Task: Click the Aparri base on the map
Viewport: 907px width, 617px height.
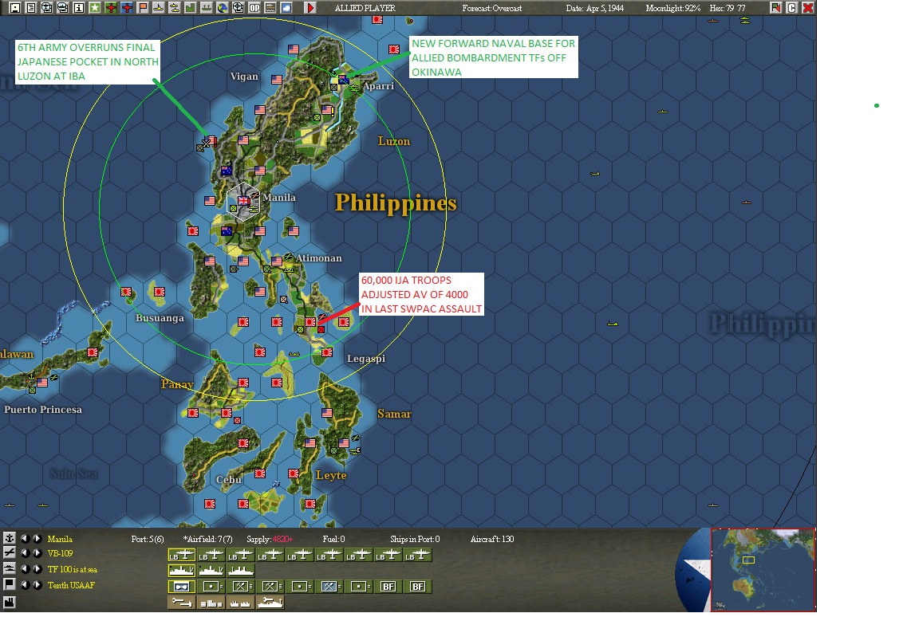Action: click(x=343, y=79)
